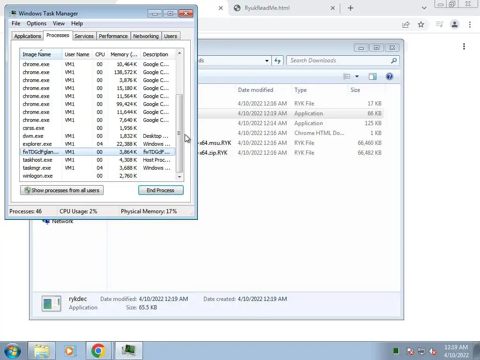This screenshot has height=360, width=480.
Task: Open Chrome's tab search chevron
Action: (424, 8)
